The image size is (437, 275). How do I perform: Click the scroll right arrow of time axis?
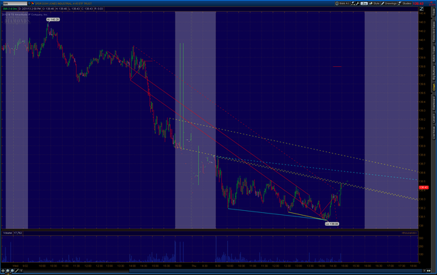(x=424, y=270)
